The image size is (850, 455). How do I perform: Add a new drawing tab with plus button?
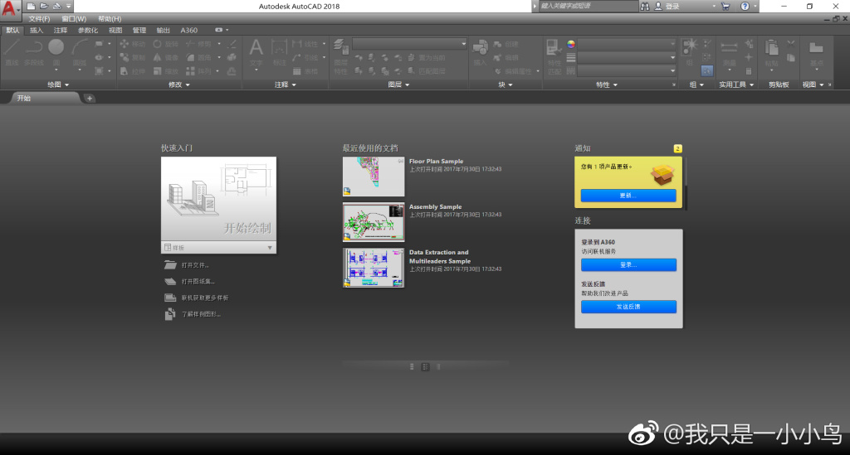point(90,98)
